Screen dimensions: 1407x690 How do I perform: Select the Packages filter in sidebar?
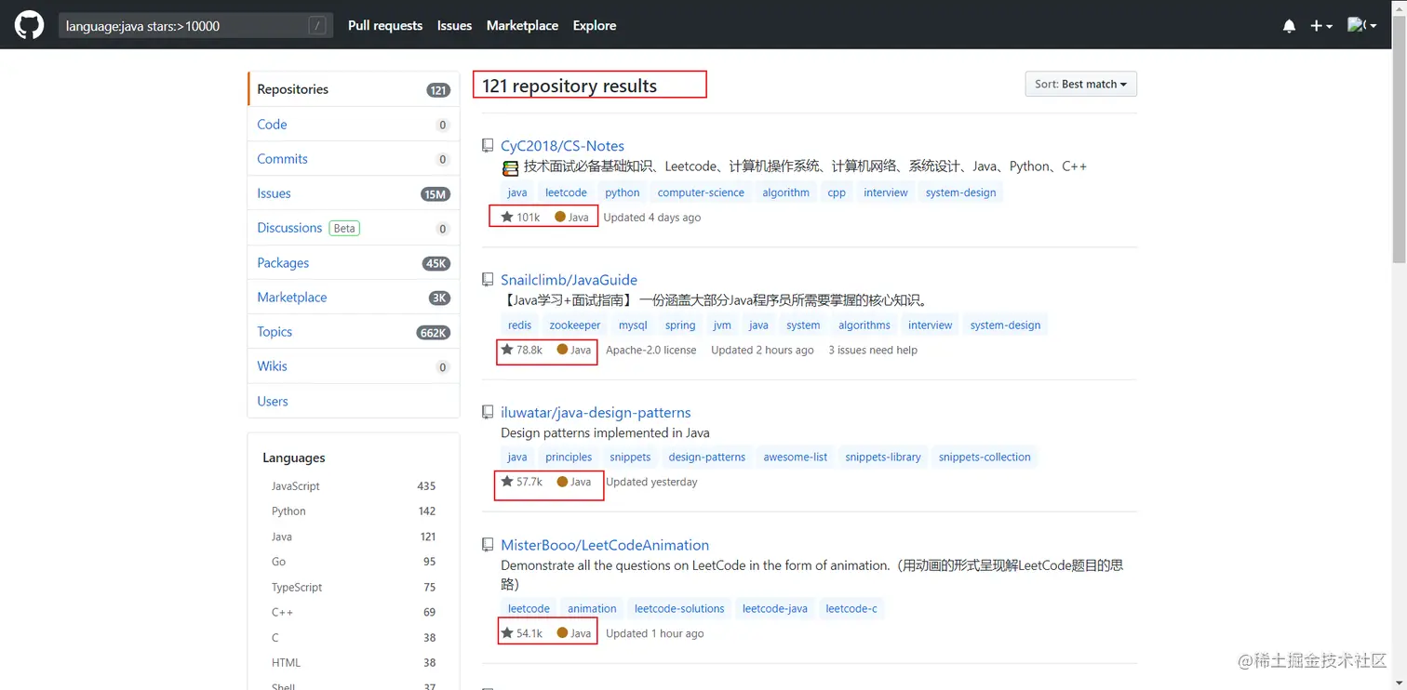click(x=354, y=263)
